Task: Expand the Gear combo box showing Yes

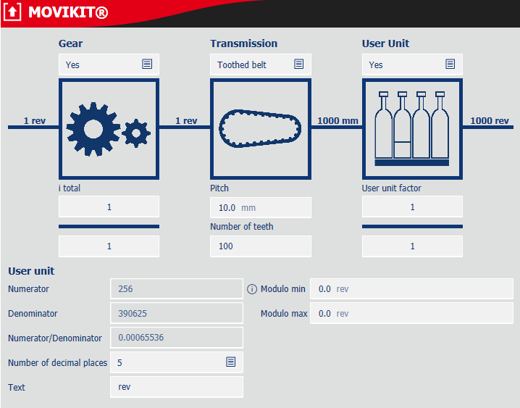Action: [x=109, y=64]
